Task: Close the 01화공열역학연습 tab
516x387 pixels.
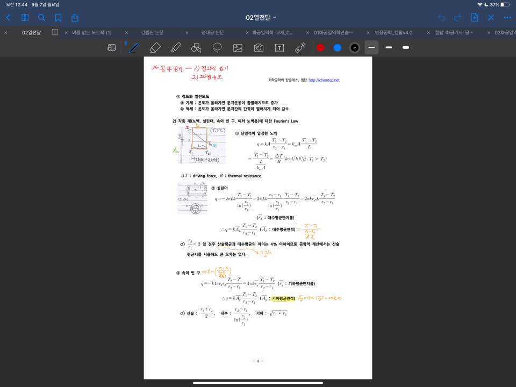Action: (307, 33)
